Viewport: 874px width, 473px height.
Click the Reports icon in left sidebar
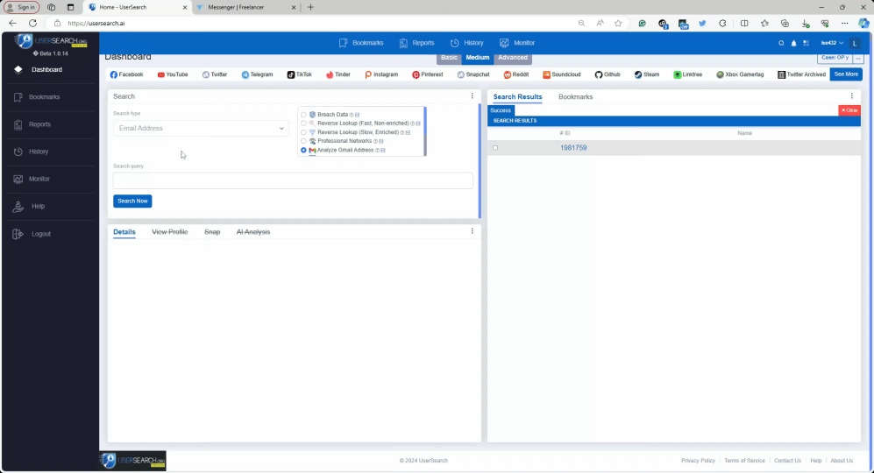[18, 124]
